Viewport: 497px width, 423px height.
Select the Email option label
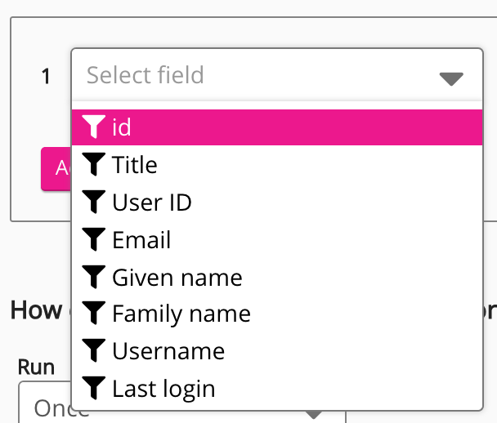pos(141,239)
